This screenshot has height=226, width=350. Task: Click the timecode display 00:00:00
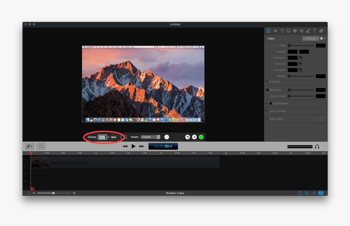pos(163,147)
